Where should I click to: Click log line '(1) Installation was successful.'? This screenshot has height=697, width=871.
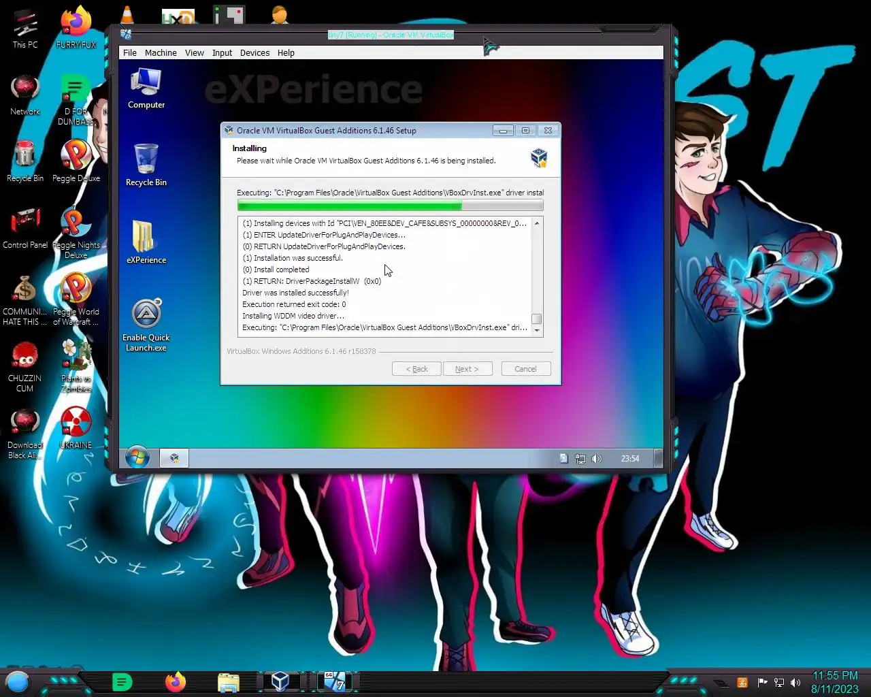(x=293, y=258)
